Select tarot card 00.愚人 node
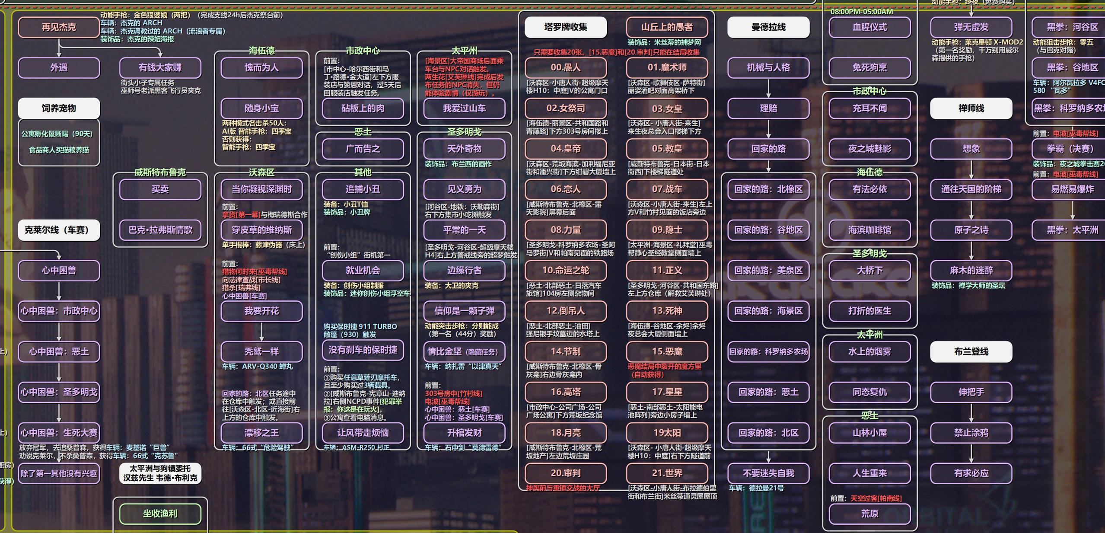The image size is (1105, 533). pyautogui.click(x=565, y=67)
